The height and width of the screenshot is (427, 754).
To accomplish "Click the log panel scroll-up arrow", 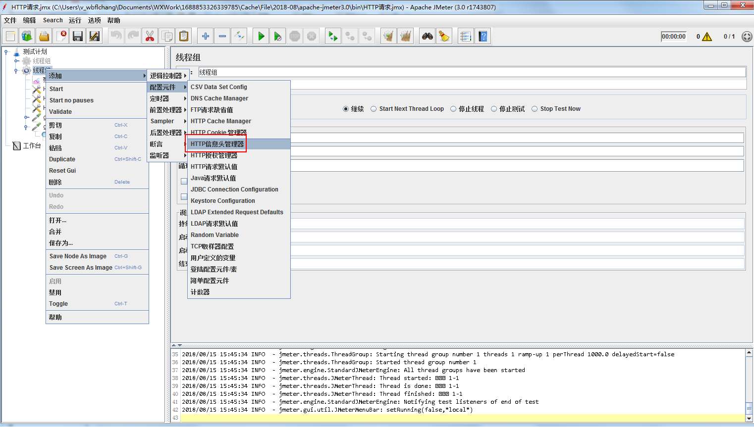I will point(749,353).
